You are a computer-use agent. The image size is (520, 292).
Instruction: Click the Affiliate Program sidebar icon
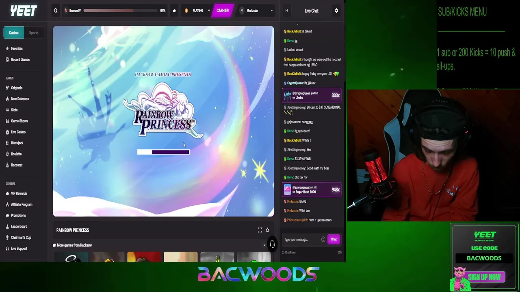coord(7,204)
